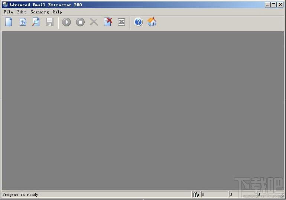Start scanning with the play button icon
This screenshot has height=200, width=286.
click(x=66, y=22)
